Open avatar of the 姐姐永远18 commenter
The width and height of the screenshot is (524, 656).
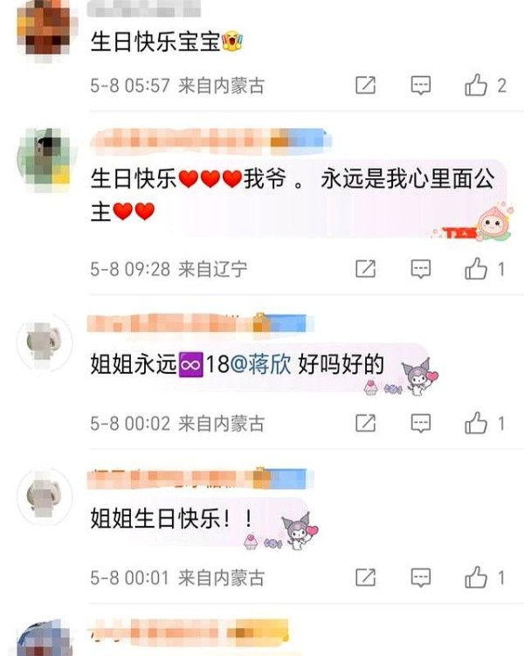pos(45,343)
